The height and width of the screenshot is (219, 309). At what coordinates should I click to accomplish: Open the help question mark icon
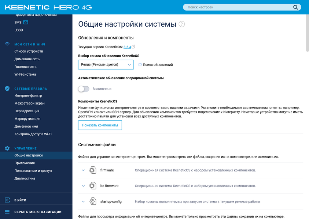[x=182, y=24]
